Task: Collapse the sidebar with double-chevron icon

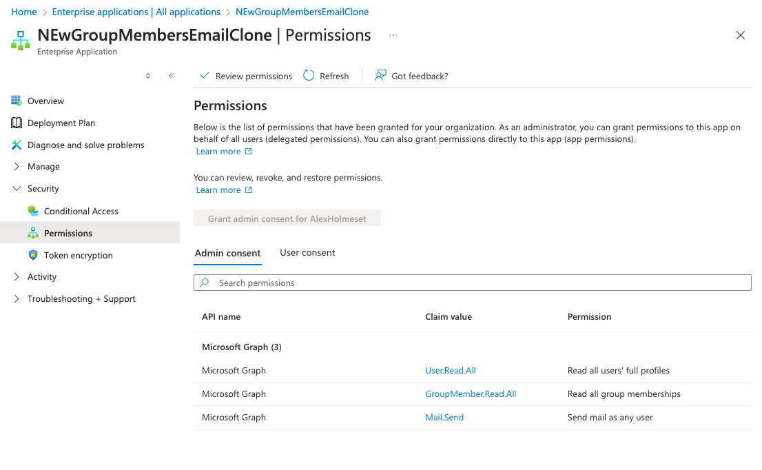Action: click(172, 76)
